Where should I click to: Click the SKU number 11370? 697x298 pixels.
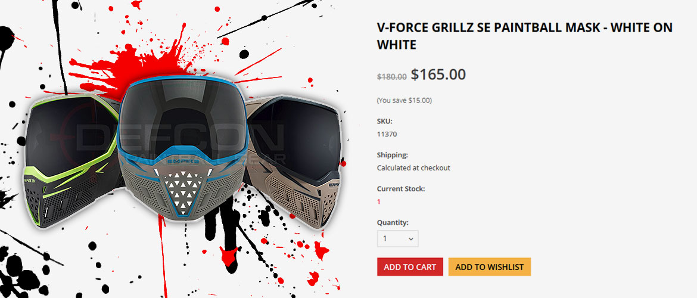[387, 134]
